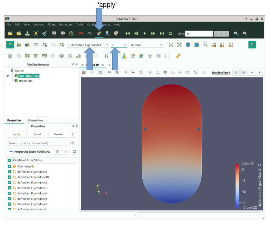Open the deflection EigenMode1 coloring dropdown

pyautogui.click(x=88, y=45)
